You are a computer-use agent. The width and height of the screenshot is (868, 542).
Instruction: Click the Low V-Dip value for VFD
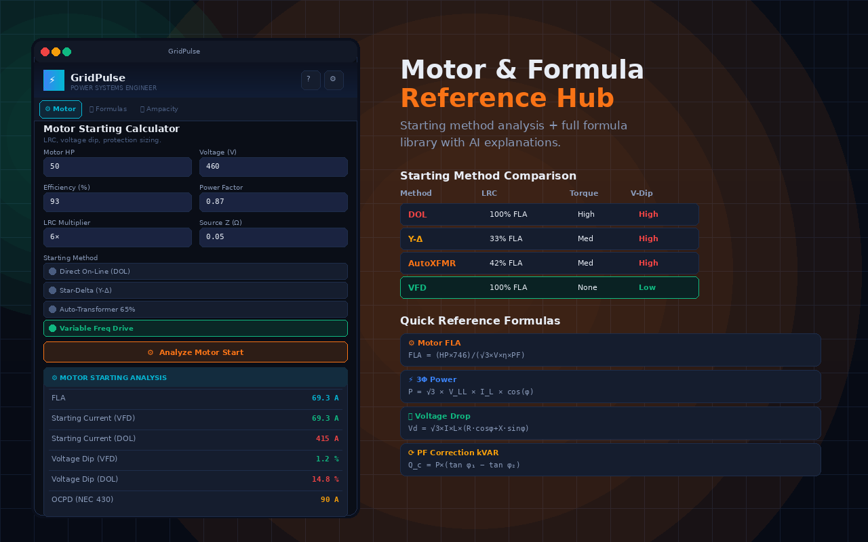(647, 288)
